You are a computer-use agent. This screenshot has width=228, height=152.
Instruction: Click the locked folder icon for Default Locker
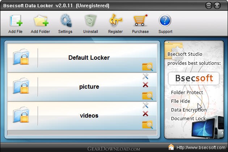21,57
